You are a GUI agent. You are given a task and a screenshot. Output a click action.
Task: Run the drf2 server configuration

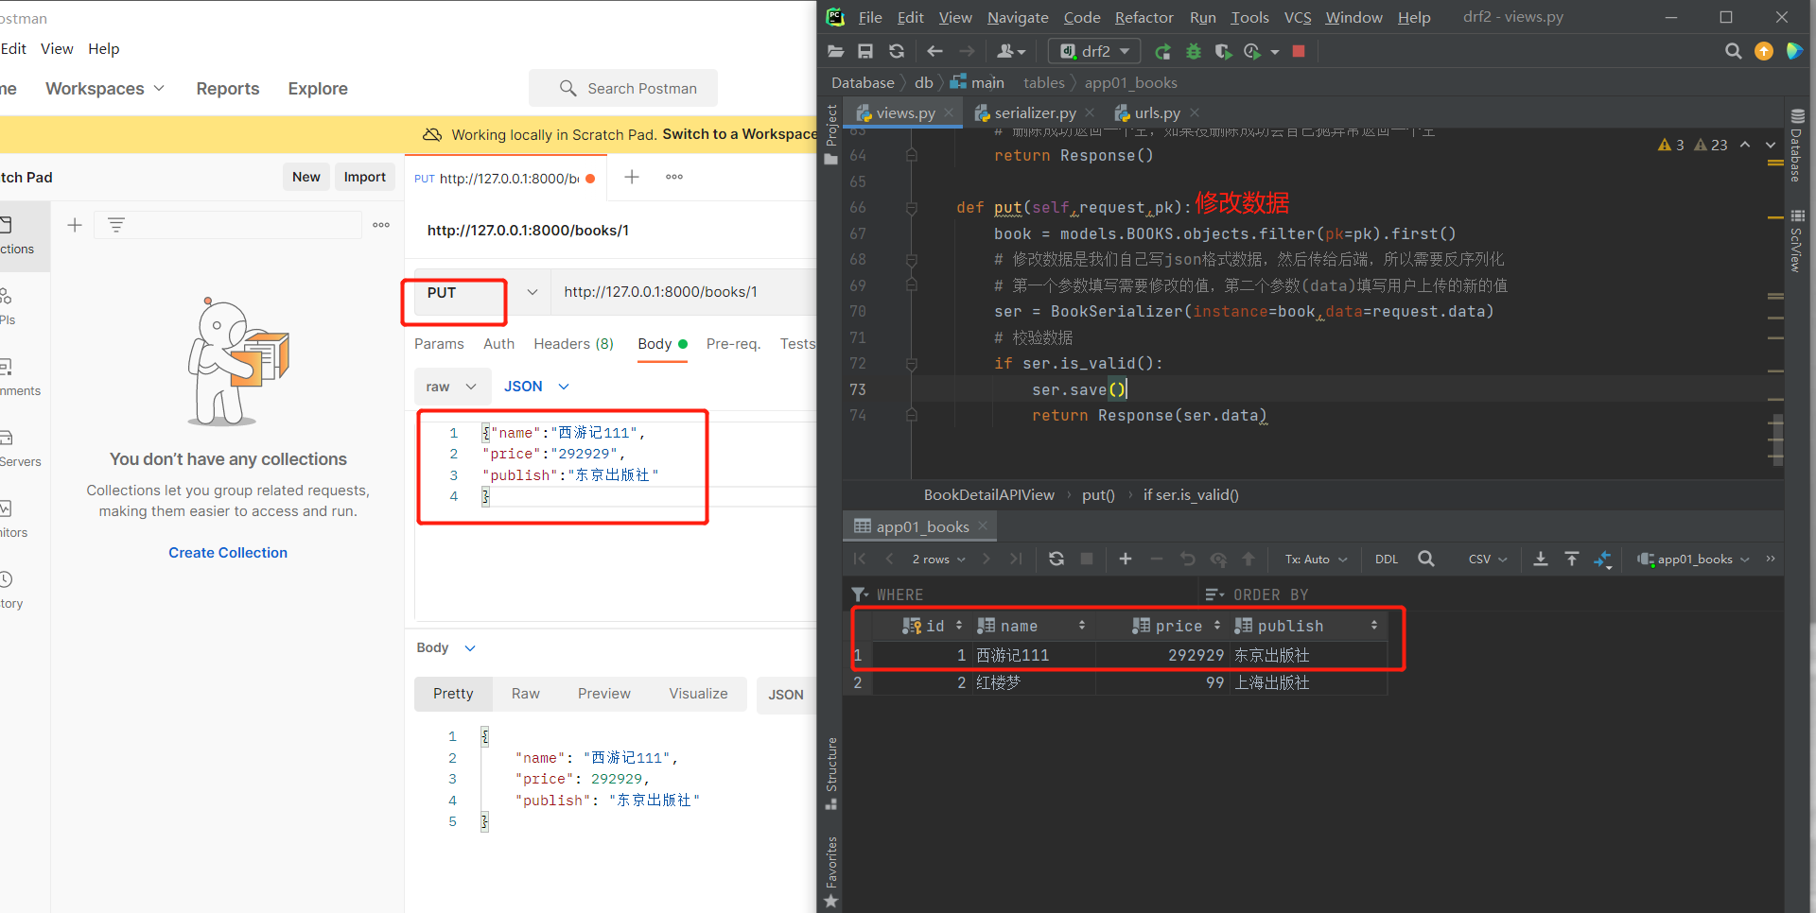pos(1162,51)
